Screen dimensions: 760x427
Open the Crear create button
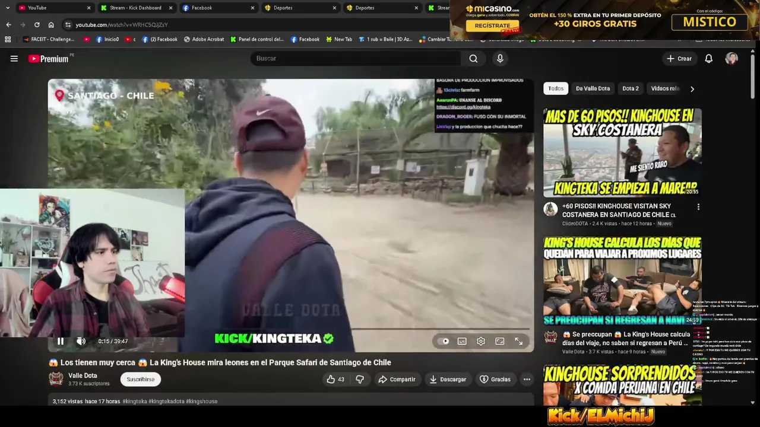tap(679, 59)
